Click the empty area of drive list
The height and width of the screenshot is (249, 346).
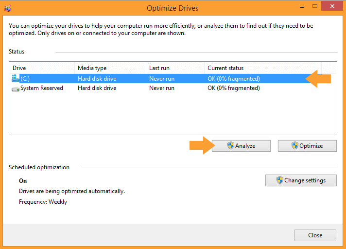click(x=173, y=113)
